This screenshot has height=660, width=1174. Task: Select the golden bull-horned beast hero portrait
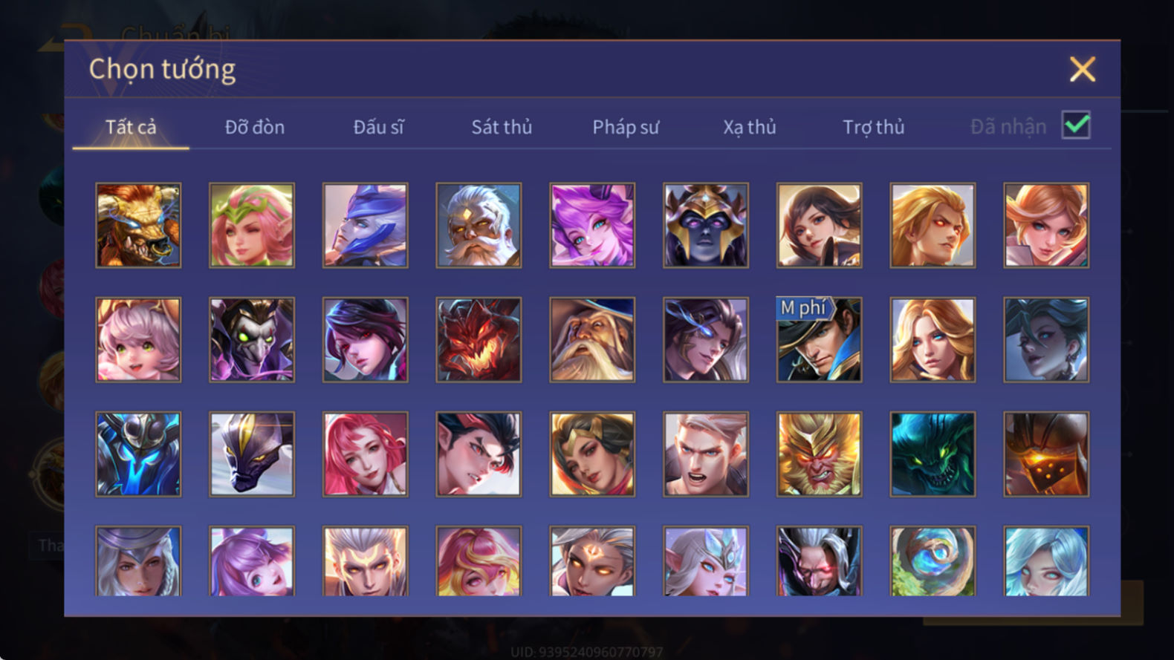point(138,226)
